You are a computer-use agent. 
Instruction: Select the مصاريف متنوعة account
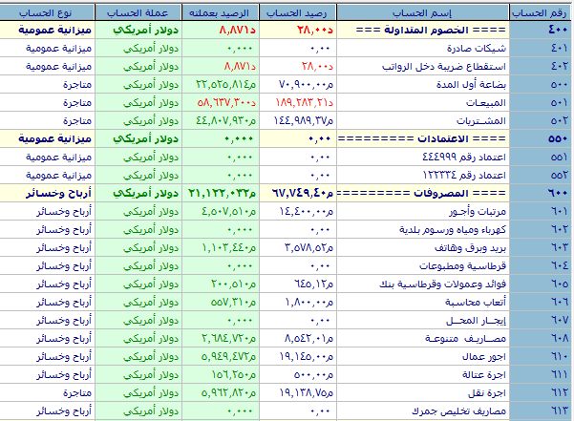tap(423, 338)
